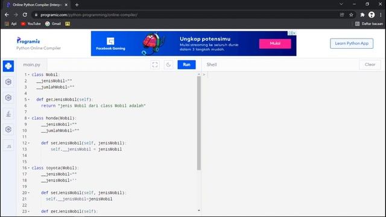The image size is (386, 217).
Task: Open the Chrome profile avatar
Action: [372, 14]
